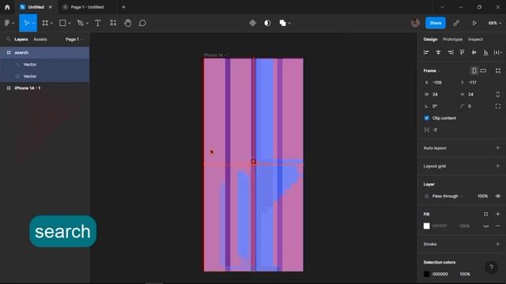Screen dimensions: 506x284
Task: Open Move tool options dropdown arrow
Action: (33, 23)
